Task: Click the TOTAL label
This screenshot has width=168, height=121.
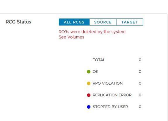Action: (x=99, y=60)
